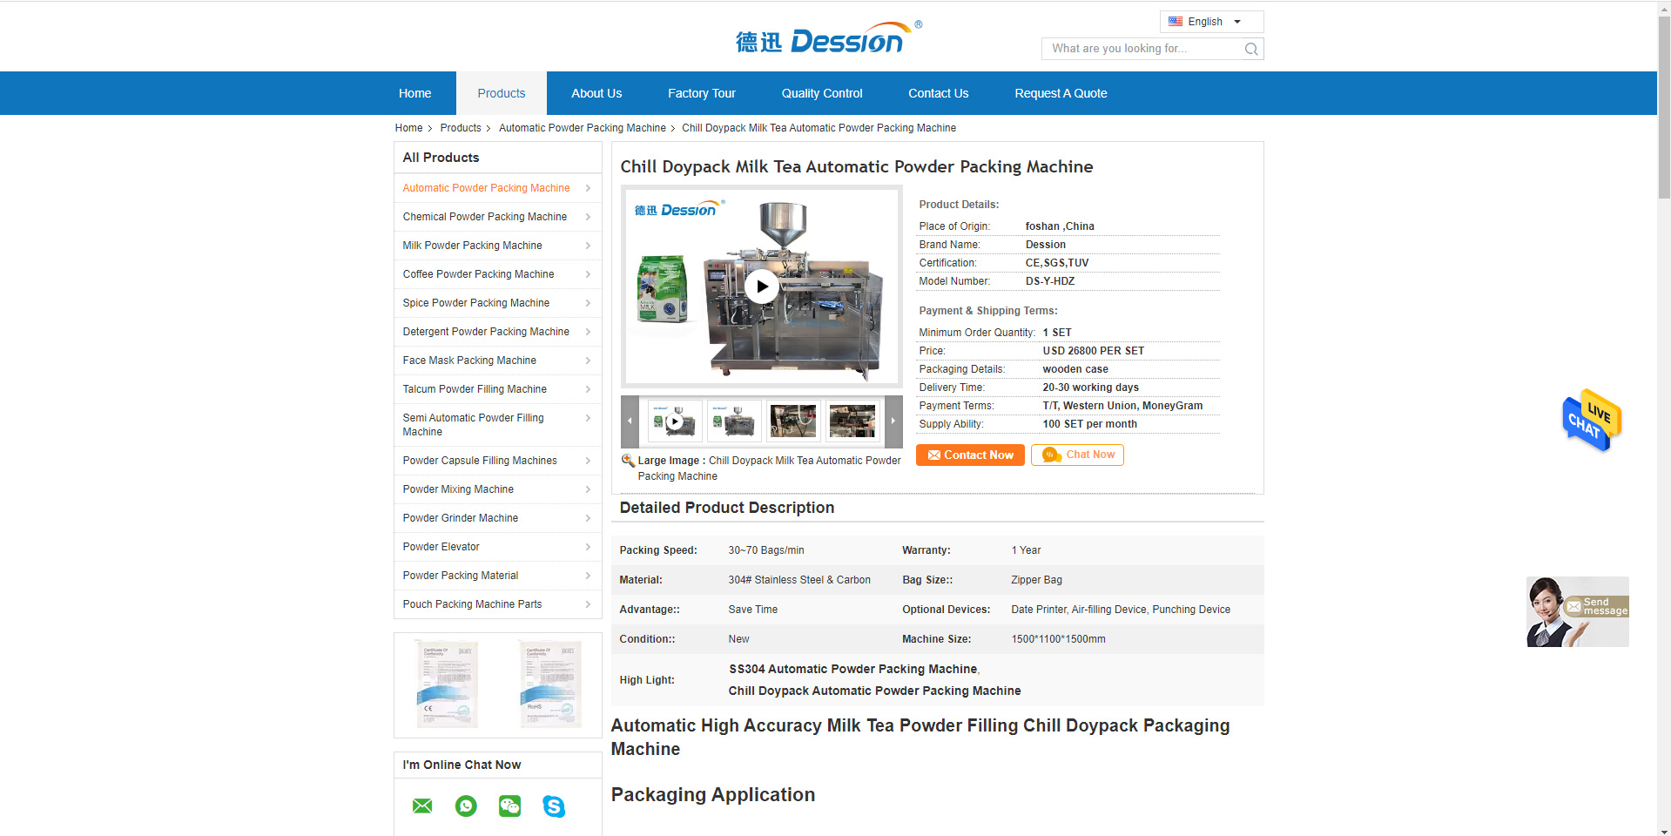1671x836 pixels.
Task: Click the email chat icon
Action: point(422,806)
